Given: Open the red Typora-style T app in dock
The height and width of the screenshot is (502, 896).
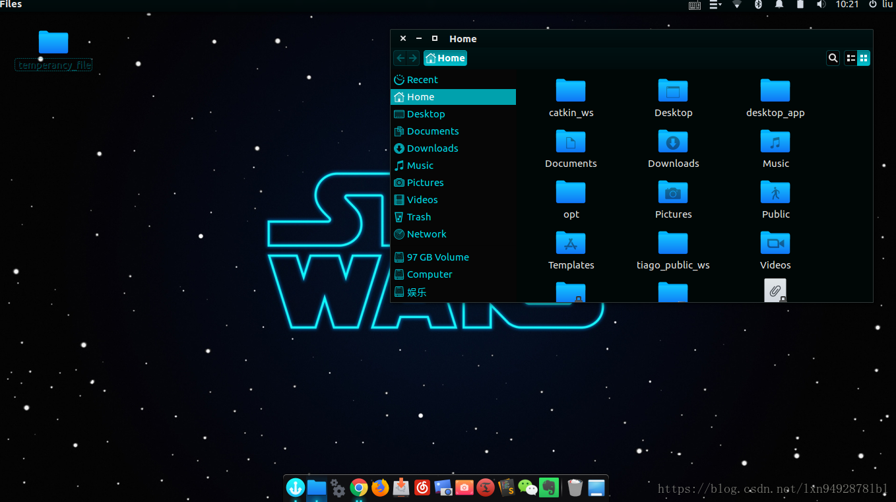Looking at the screenshot, I should [x=486, y=487].
